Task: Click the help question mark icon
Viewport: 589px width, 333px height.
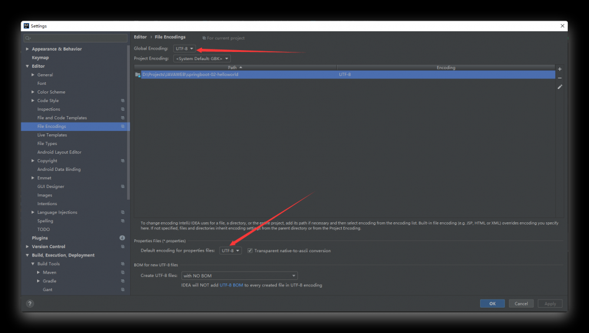Action: (x=29, y=304)
